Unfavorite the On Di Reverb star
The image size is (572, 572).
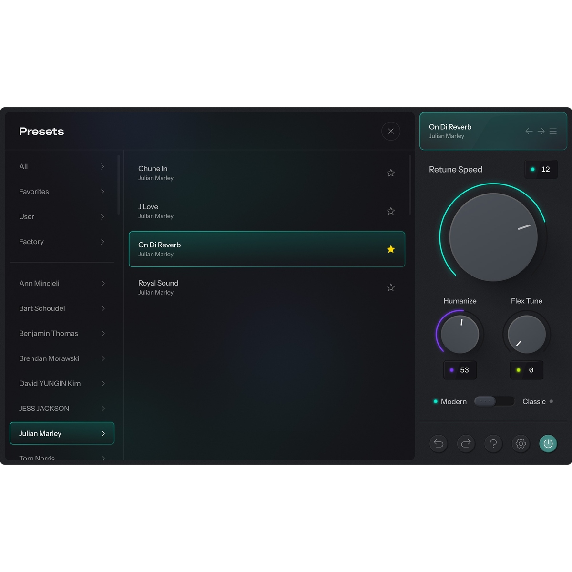(x=391, y=249)
